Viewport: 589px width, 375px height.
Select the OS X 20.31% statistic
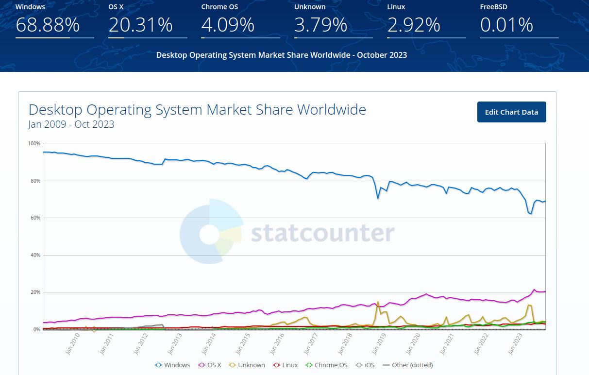click(140, 25)
